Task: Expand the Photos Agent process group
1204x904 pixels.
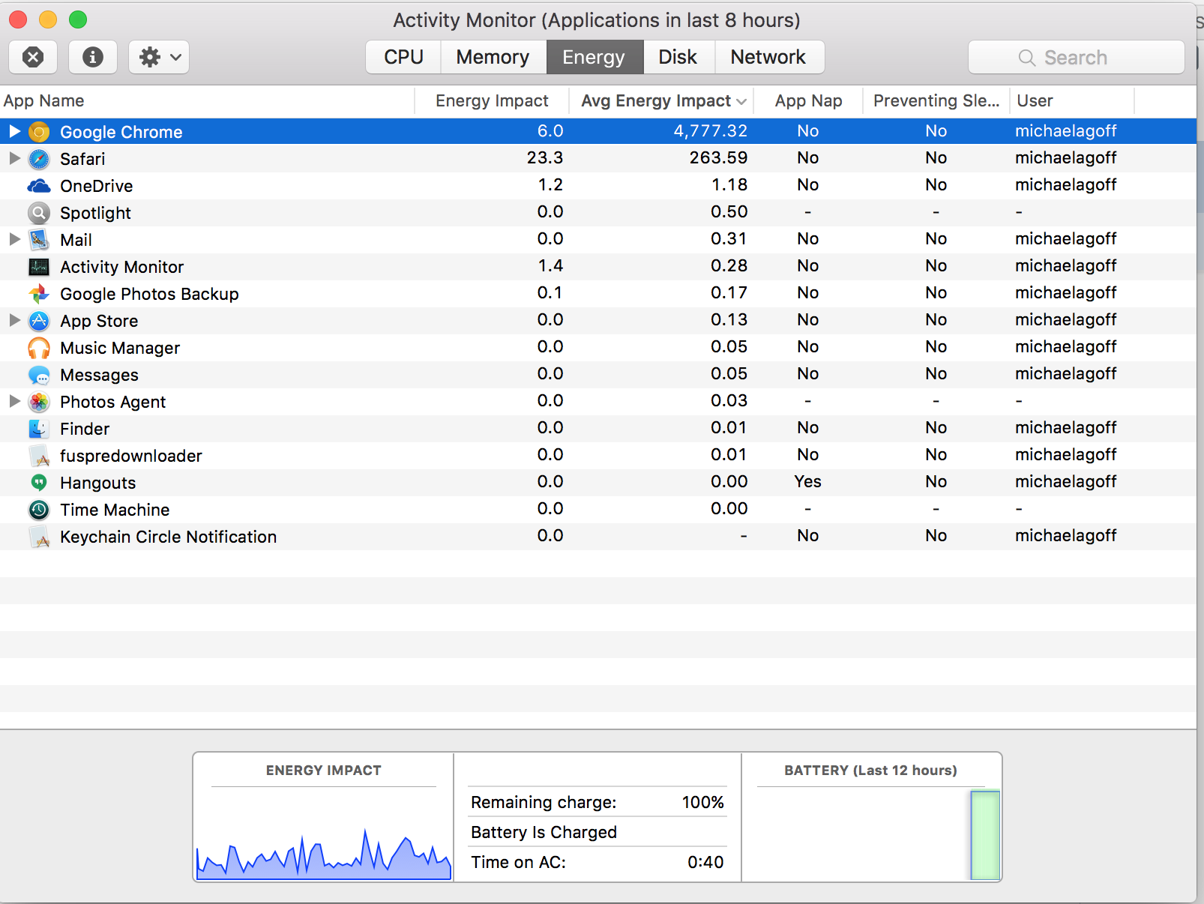Action: click(x=14, y=401)
